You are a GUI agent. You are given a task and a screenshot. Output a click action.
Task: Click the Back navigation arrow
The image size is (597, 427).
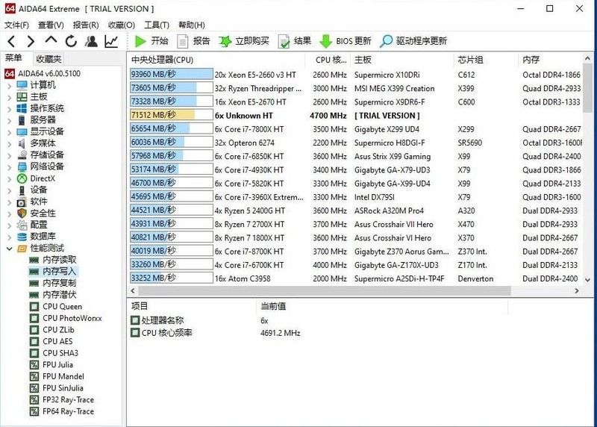(12, 41)
